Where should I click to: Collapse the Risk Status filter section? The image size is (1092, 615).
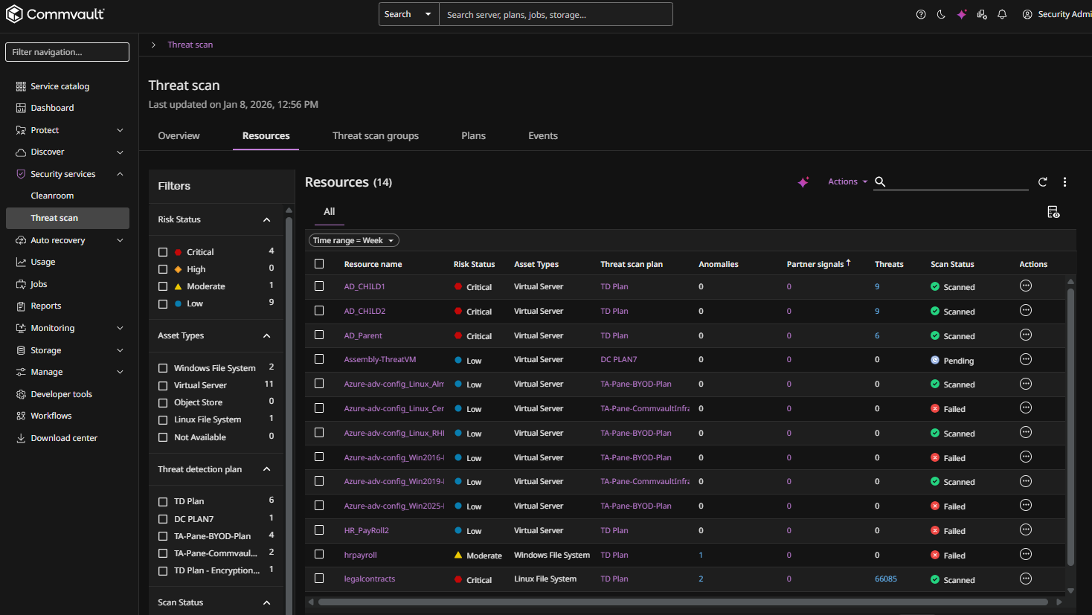[x=266, y=219]
